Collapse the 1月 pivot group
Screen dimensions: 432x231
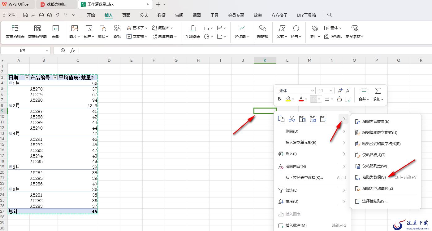(11, 83)
